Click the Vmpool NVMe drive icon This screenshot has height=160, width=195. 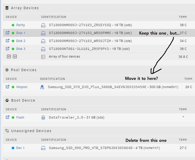[x=42, y=87]
